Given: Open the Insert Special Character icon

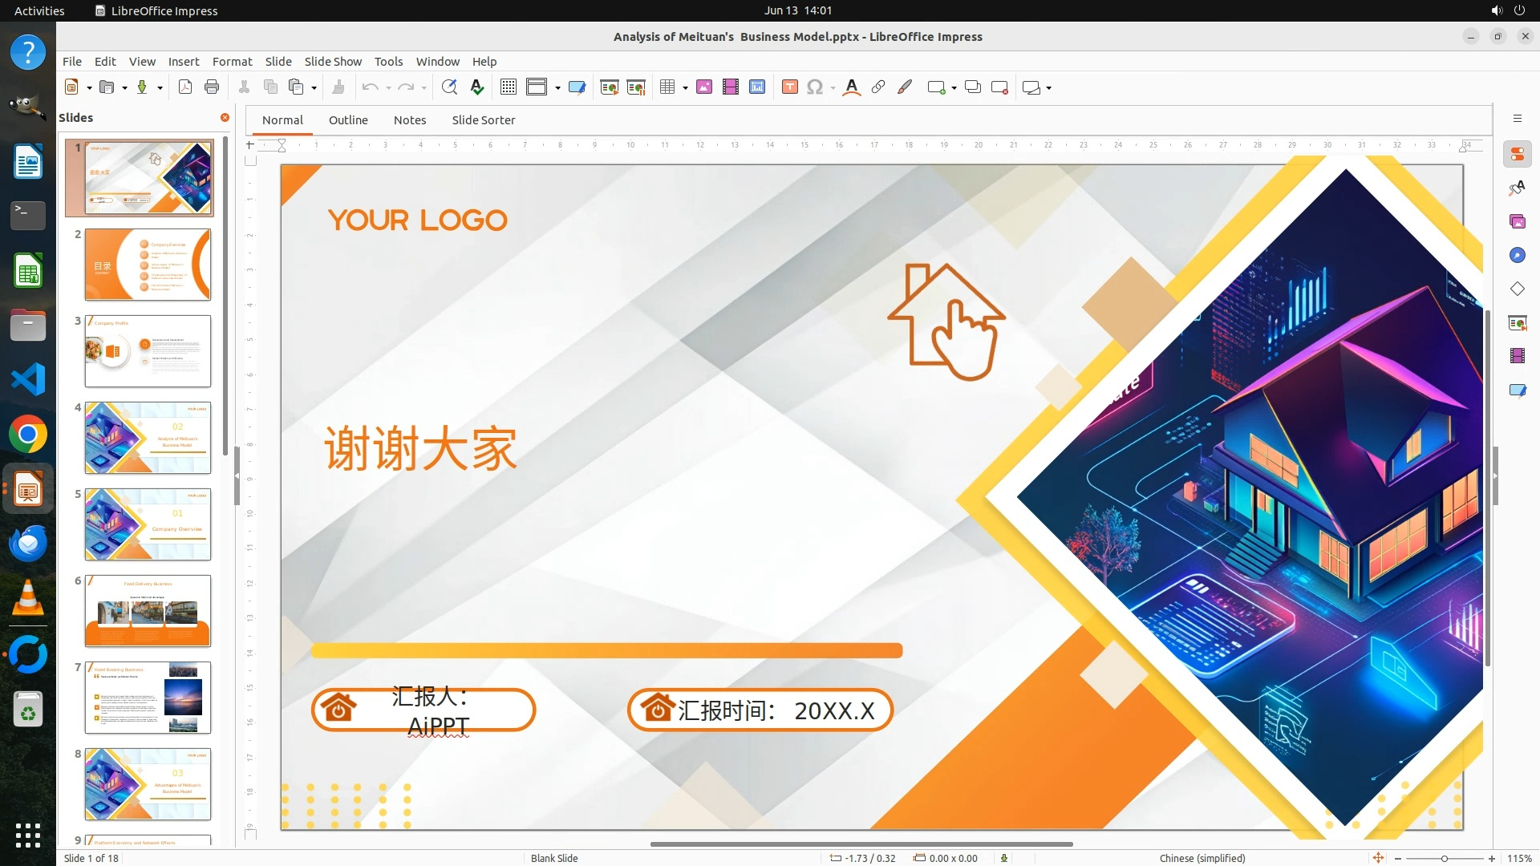Looking at the screenshot, I should (815, 87).
